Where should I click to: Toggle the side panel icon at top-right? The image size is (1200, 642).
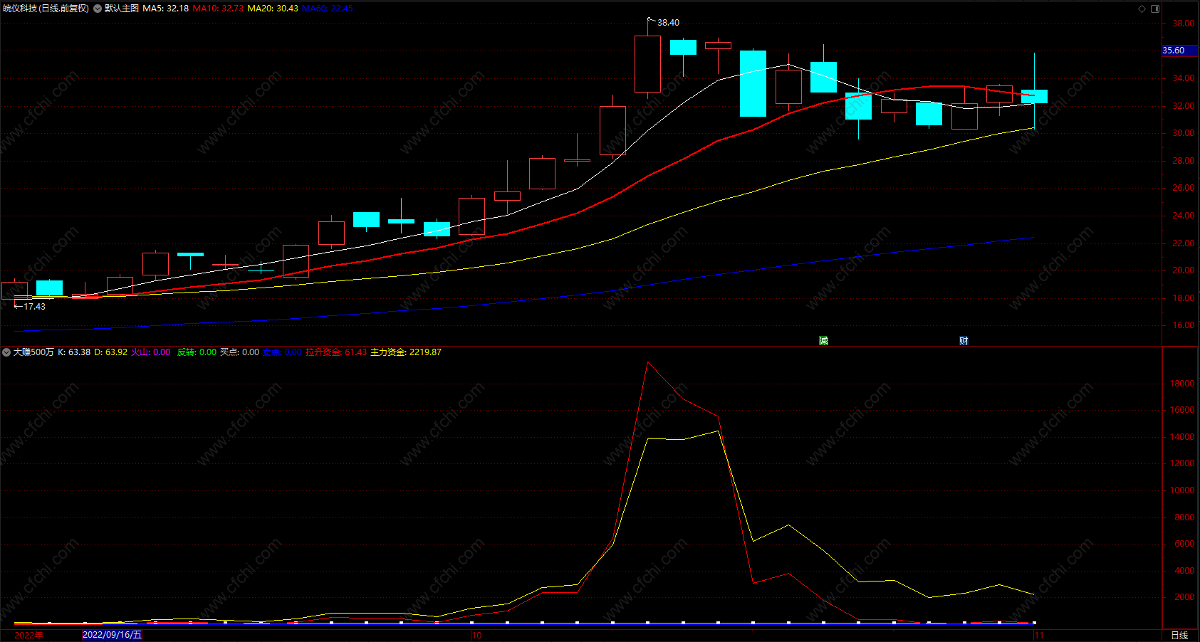[1155, 9]
